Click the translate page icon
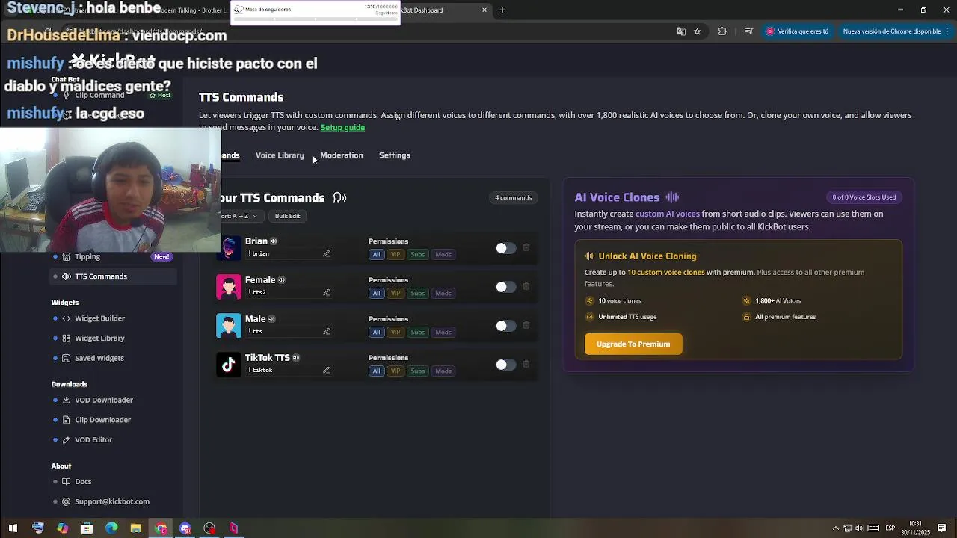This screenshot has height=538, width=957. (681, 31)
